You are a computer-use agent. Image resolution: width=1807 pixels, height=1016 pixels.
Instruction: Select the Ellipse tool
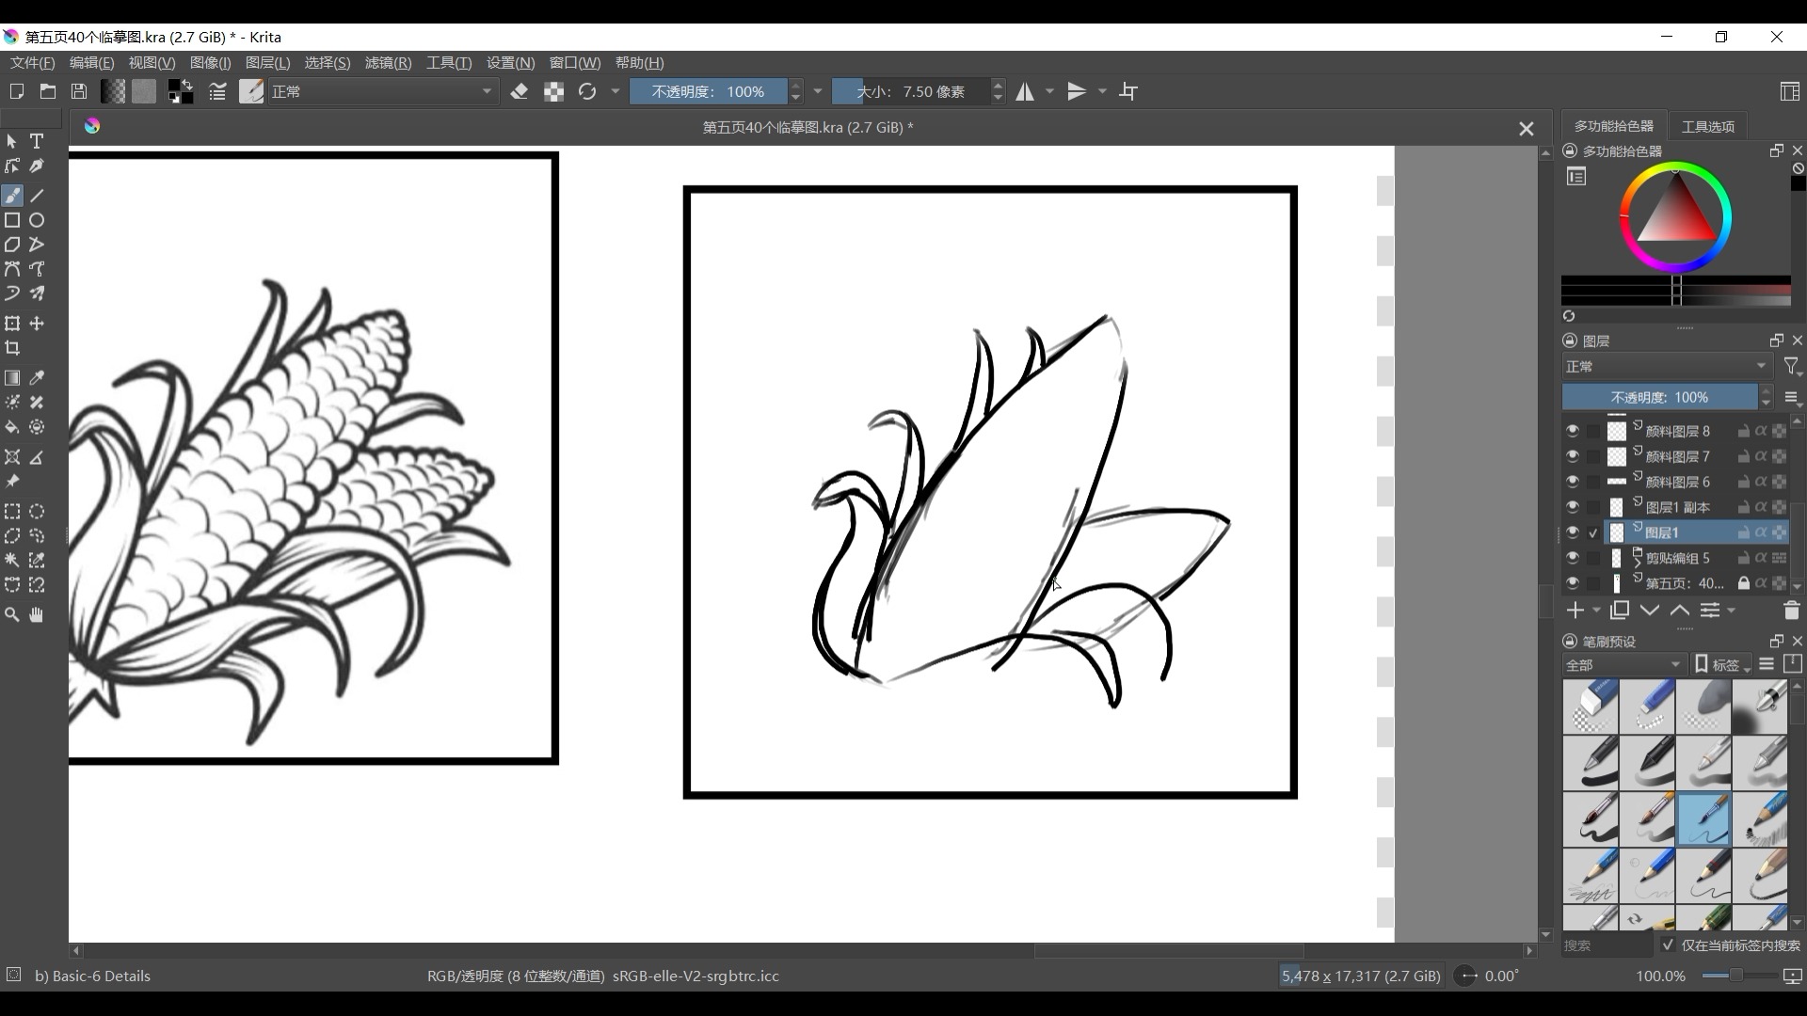coord(37,220)
